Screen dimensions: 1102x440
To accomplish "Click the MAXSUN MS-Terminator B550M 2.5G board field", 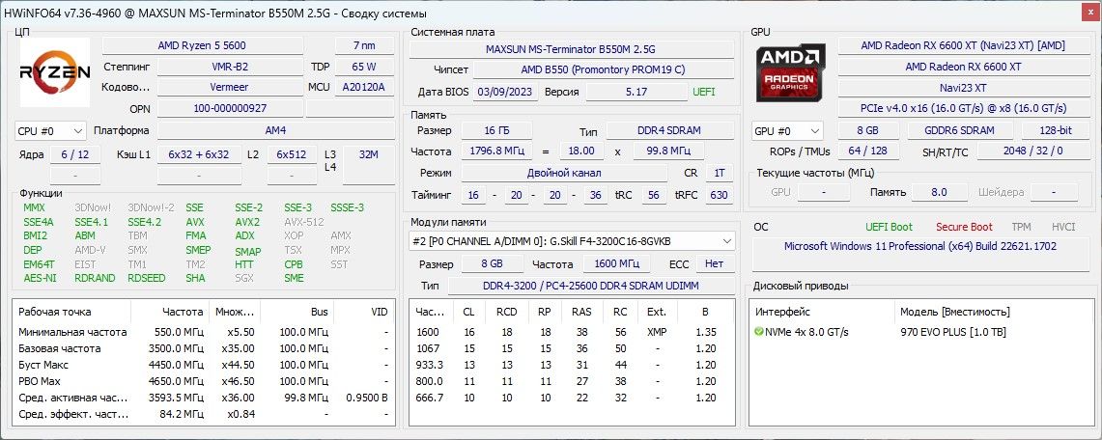I will point(571,50).
